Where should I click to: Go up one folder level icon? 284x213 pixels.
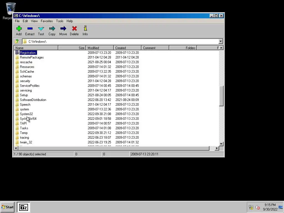pos(17,42)
